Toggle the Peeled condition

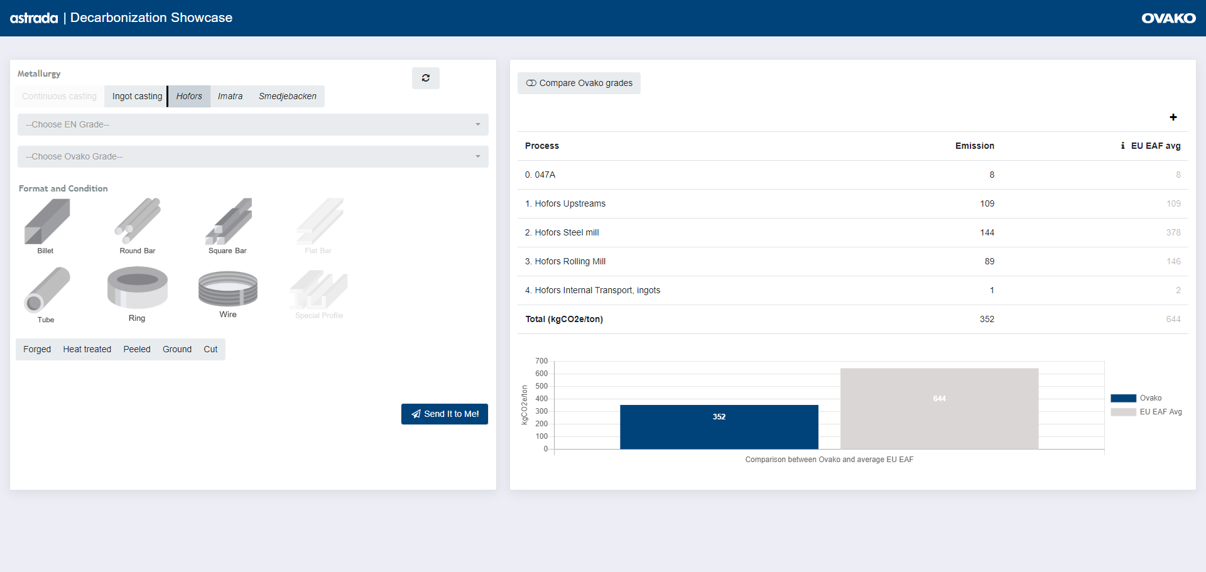click(137, 349)
